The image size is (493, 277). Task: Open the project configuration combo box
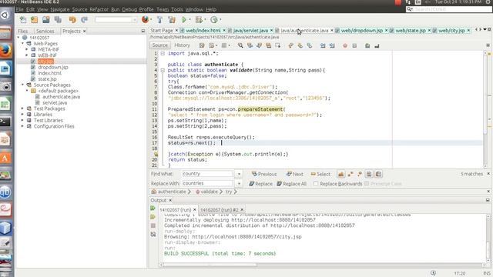coord(116,20)
